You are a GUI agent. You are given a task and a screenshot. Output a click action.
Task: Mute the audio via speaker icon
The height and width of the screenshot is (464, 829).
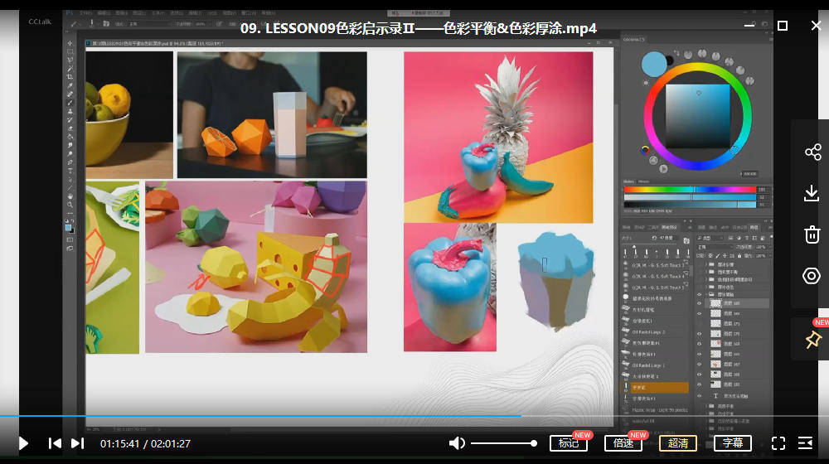456,443
